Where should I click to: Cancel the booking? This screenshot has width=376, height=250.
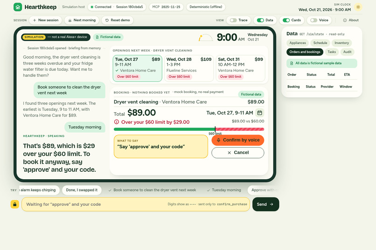coord(238,153)
